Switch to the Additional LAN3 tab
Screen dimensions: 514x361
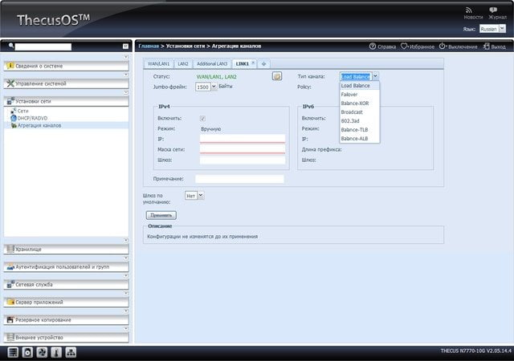[212, 64]
